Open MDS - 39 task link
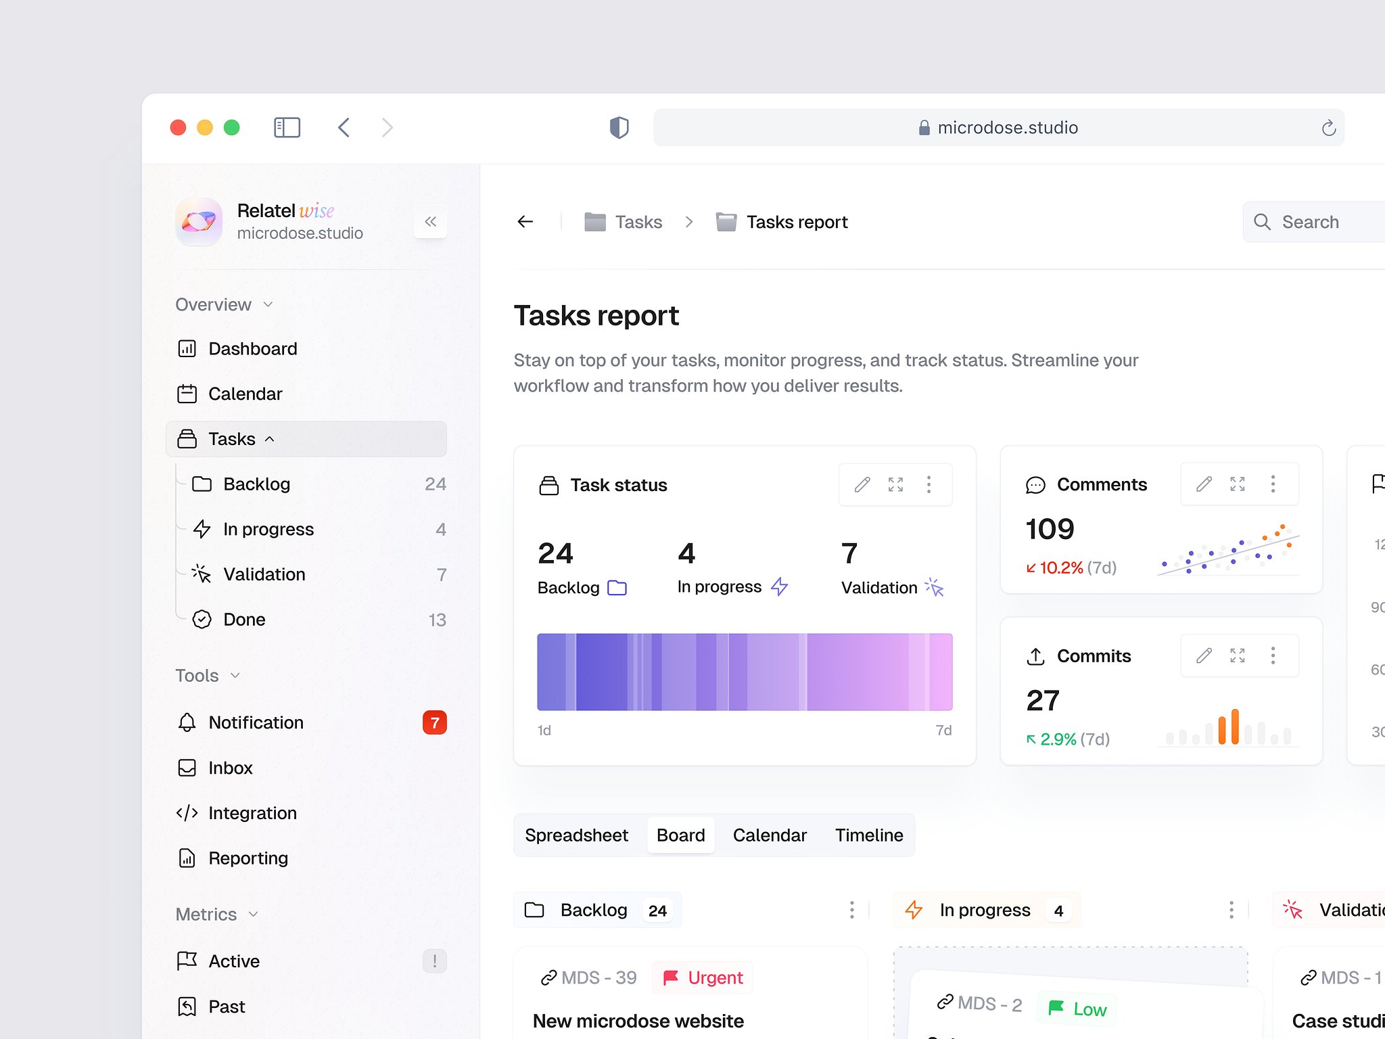Viewport: 1385px width, 1039px height. click(588, 977)
